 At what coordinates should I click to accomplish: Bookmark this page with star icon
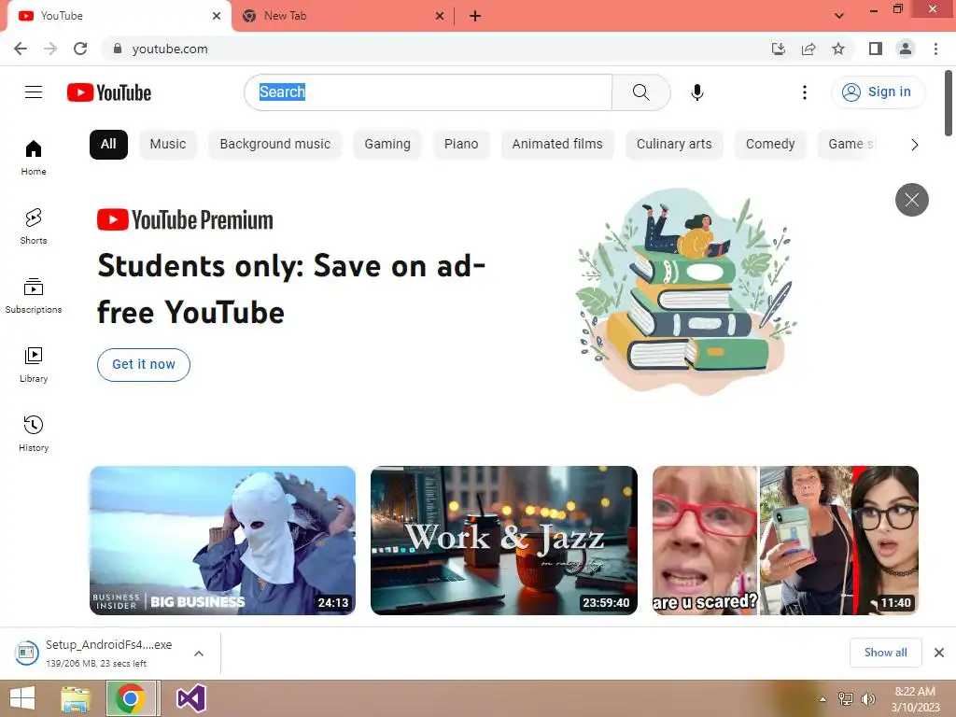click(x=838, y=49)
